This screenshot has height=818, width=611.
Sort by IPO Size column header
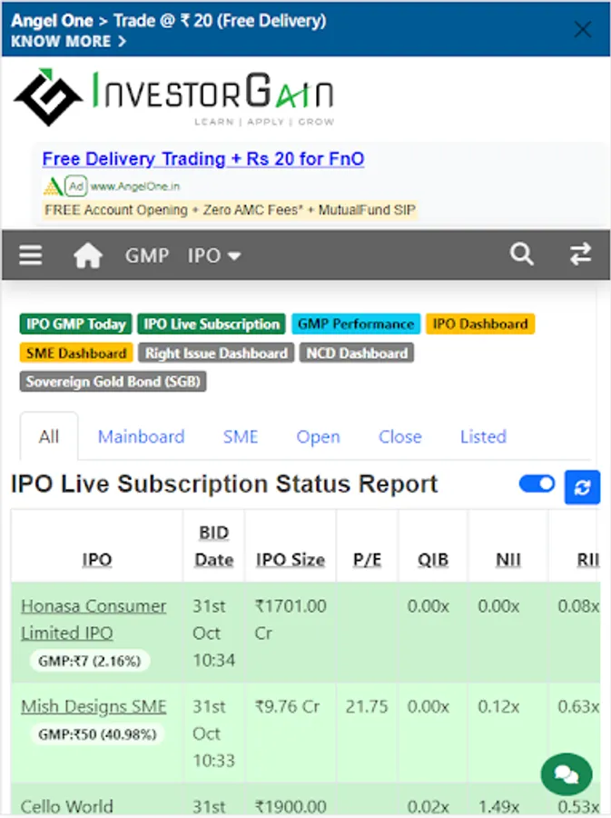coord(291,559)
